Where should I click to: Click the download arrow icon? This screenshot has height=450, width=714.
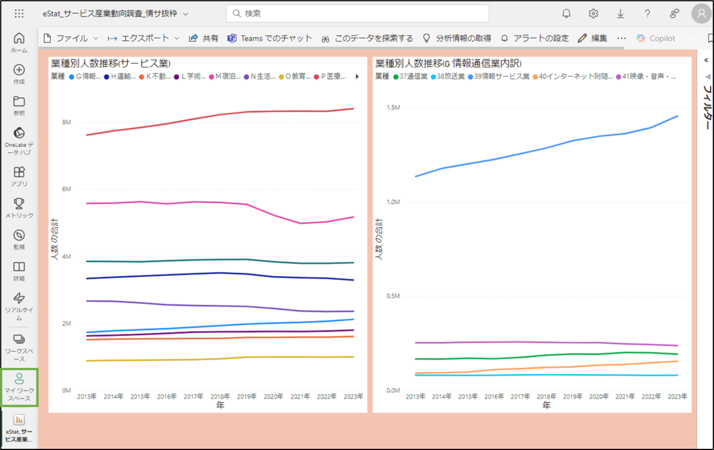(621, 14)
